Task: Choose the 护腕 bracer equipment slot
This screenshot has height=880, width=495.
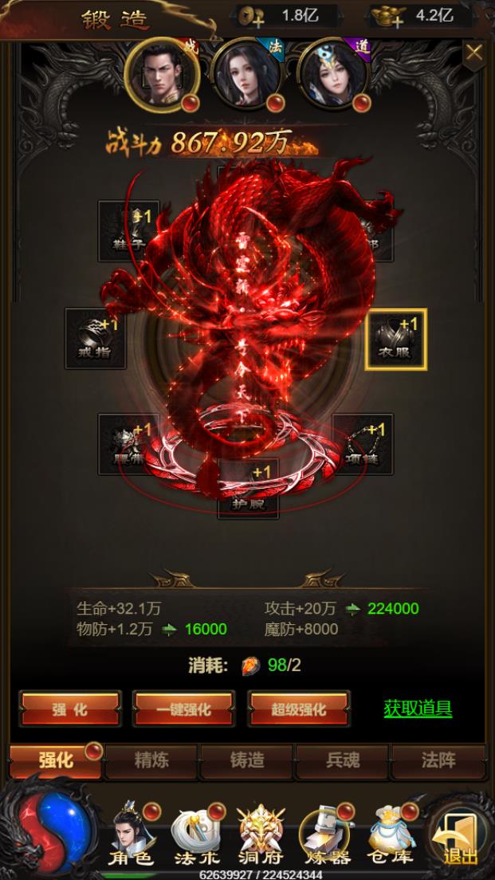Action: [x=248, y=489]
